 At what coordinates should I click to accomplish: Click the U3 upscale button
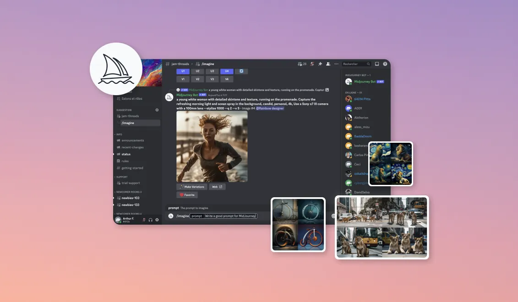212,71
